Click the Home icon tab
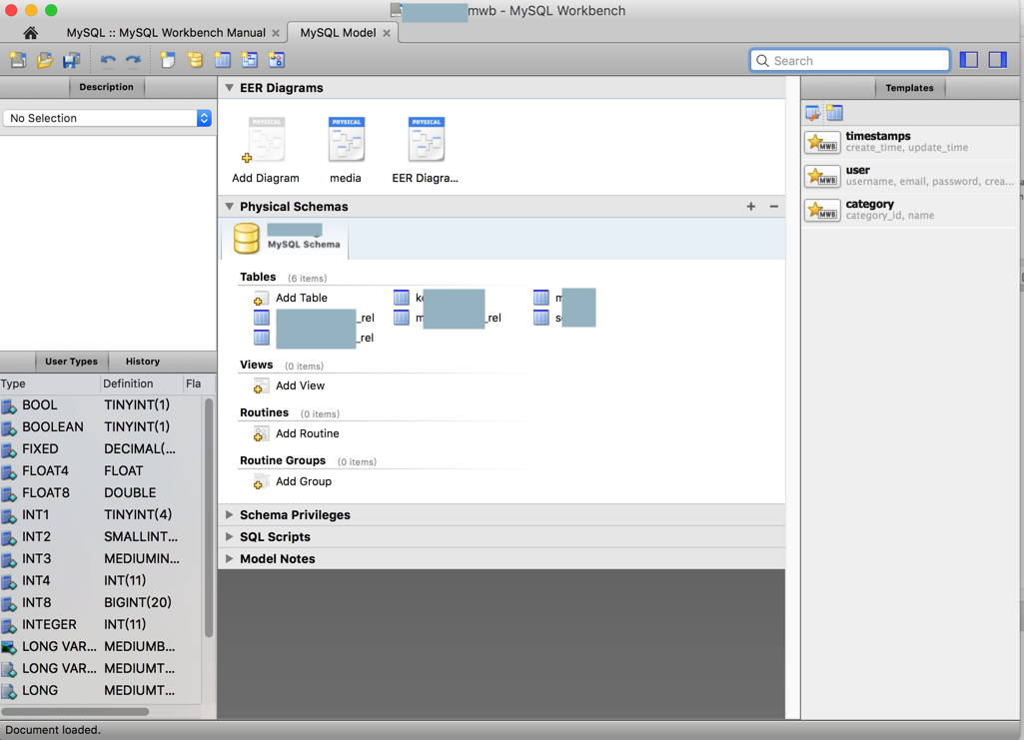The height and width of the screenshot is (740, 1024). coord(30,33)
